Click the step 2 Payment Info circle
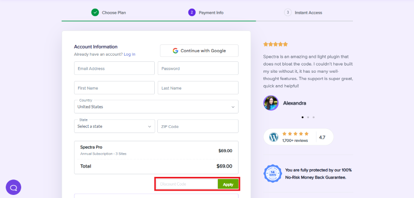414x198 pixels. (x=192, y=12)
